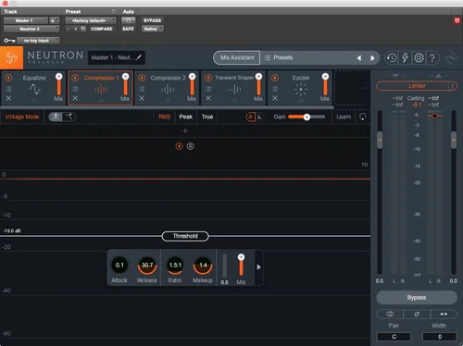Click the Compressor 1 Mix slider handle

pos(126,77)
